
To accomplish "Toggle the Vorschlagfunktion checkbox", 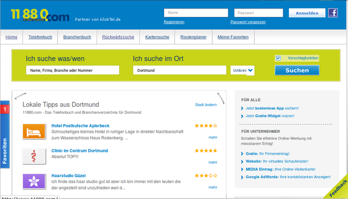I will tap(278, 58).
